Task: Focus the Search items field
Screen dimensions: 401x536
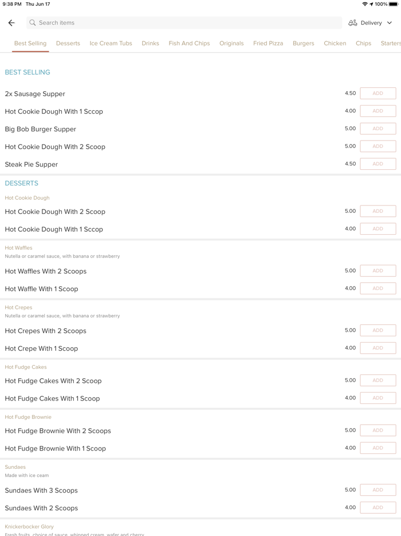Action: coord(183,23)
